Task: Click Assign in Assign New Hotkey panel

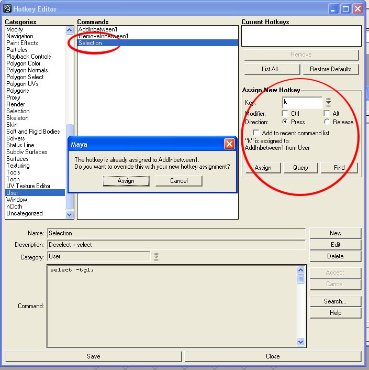Action: click(263, 168)
